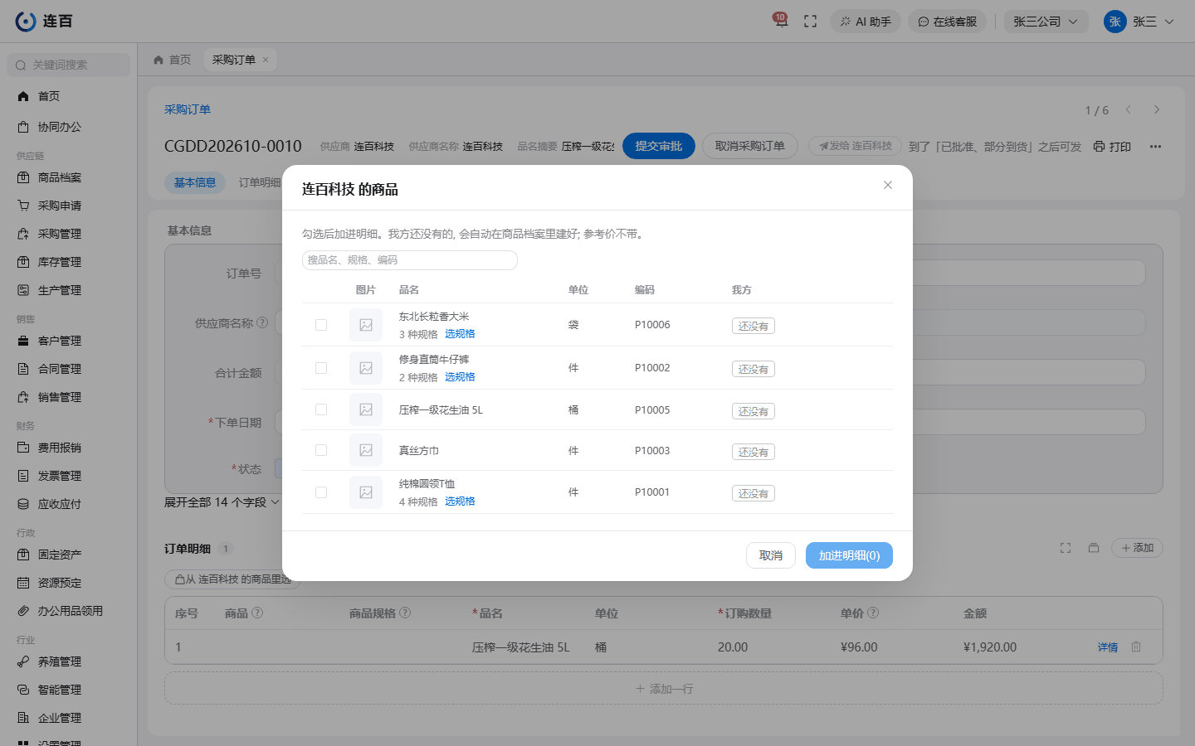Viewport: 1195px width, 746px height.
Task: Tick checkbox for 真丝方巾 product
Action: click(x=321, y=450)
